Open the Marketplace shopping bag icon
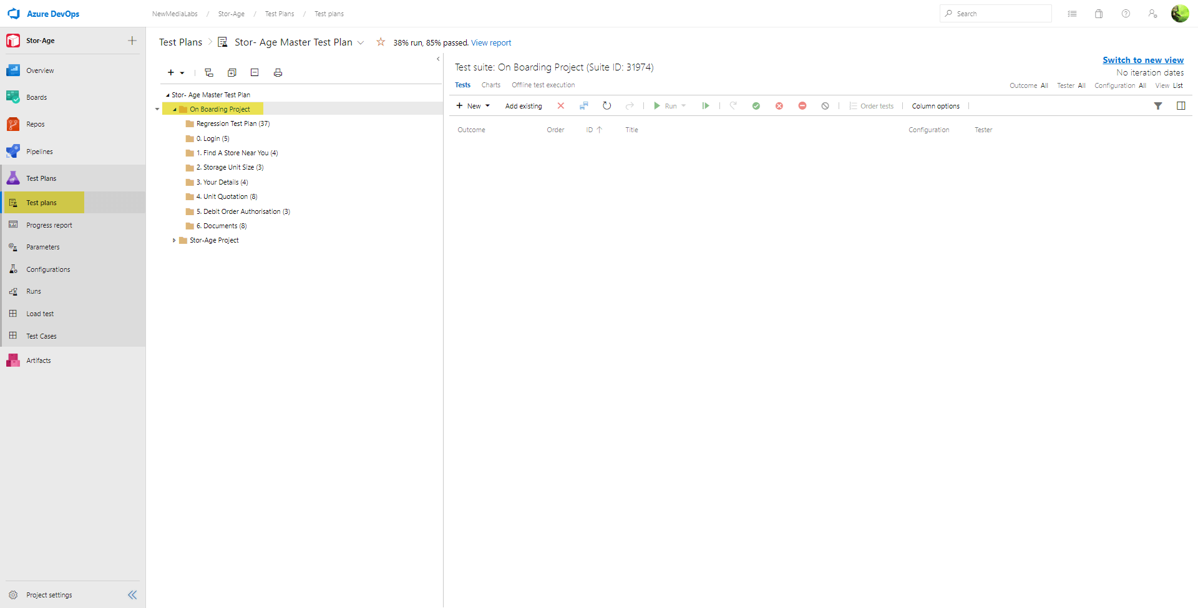 1099,14
